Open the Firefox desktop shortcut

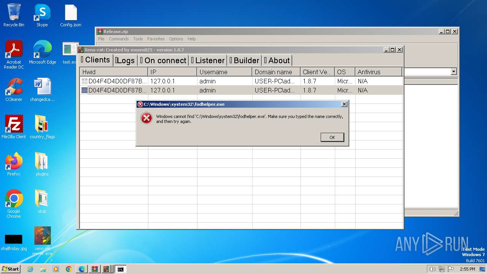click(14, 165)
